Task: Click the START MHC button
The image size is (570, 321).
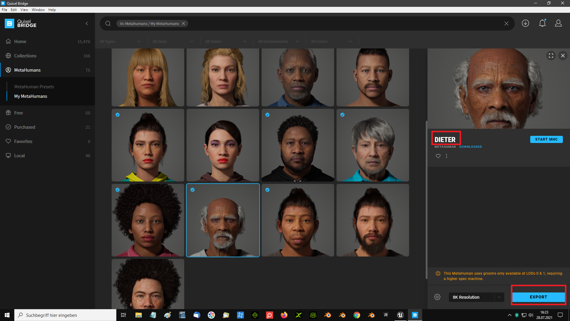Action: (x=546, y=139)
